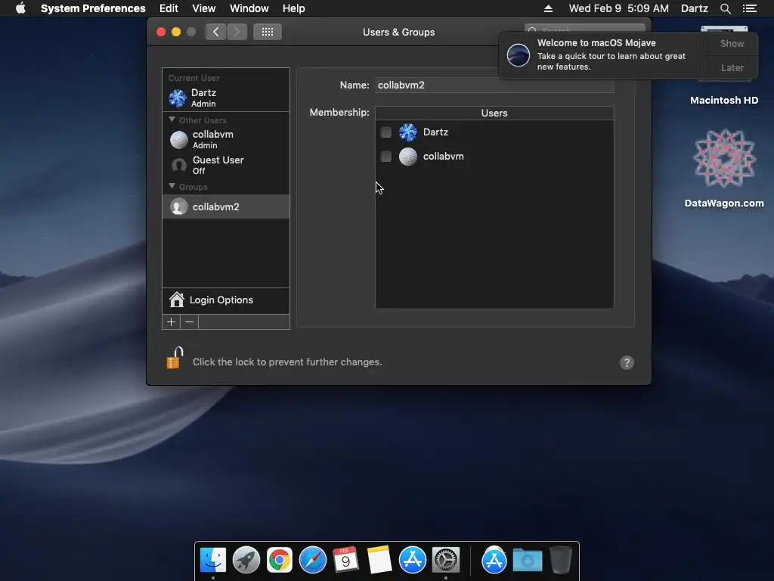Check collabvm membership checkbox
The image size is (774, 581).
coord(386,157)
